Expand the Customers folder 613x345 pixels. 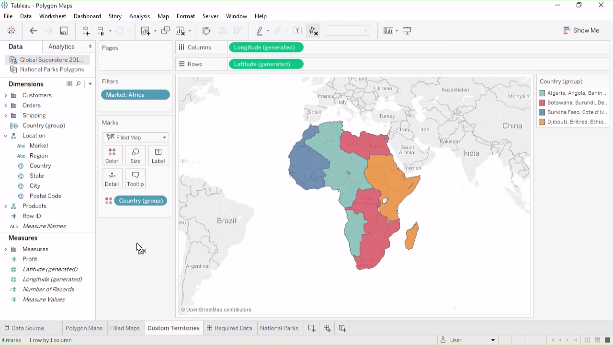pyautogui.click(x=6, y=95)
